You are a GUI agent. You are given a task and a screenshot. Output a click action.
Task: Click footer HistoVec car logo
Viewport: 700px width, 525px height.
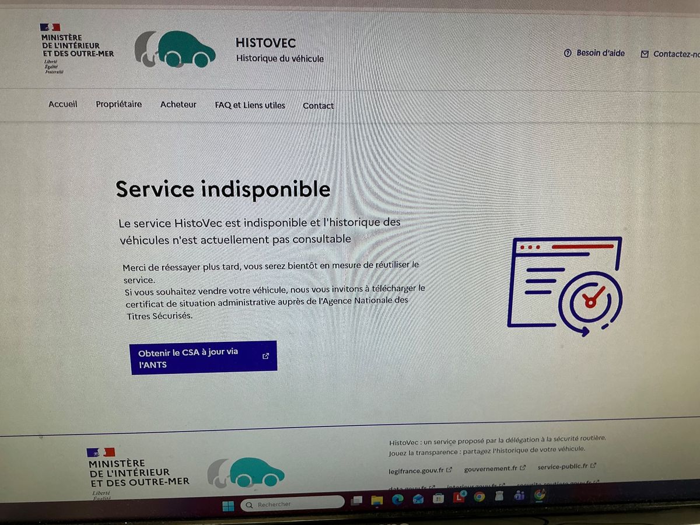(246, 473)
